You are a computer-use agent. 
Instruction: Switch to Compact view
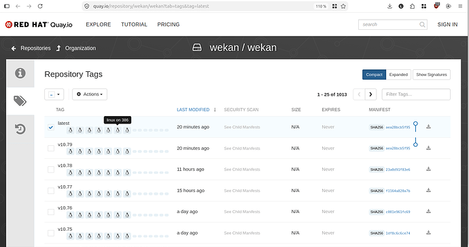[x=375, y=75]
